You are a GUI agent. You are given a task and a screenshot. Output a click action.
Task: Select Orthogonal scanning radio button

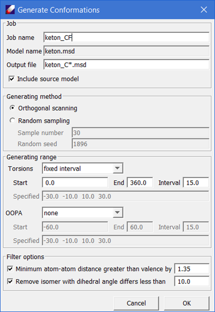[x=12, y=108]
